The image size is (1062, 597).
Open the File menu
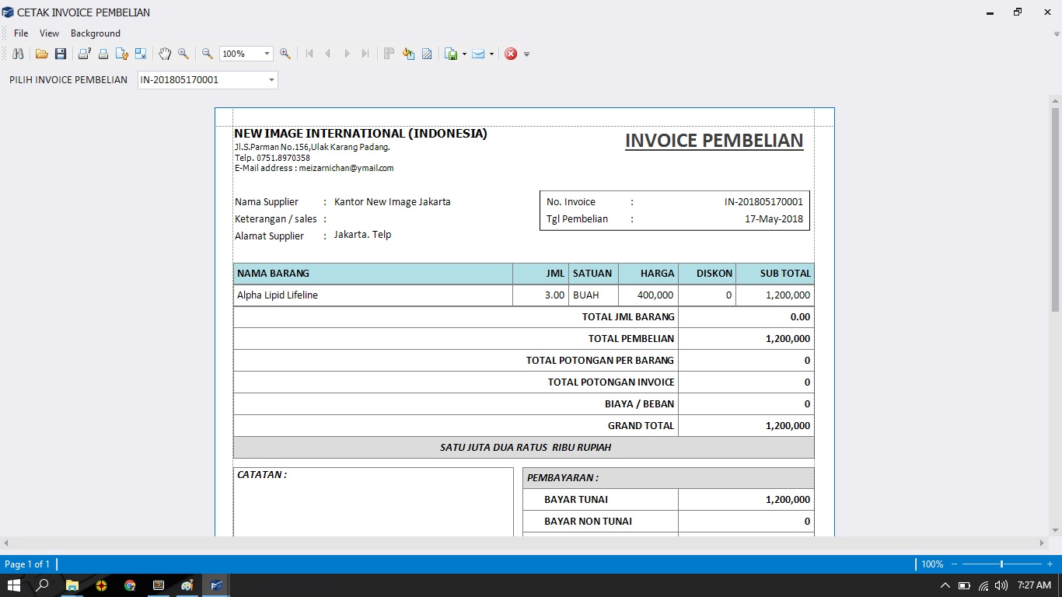[21, 33]
